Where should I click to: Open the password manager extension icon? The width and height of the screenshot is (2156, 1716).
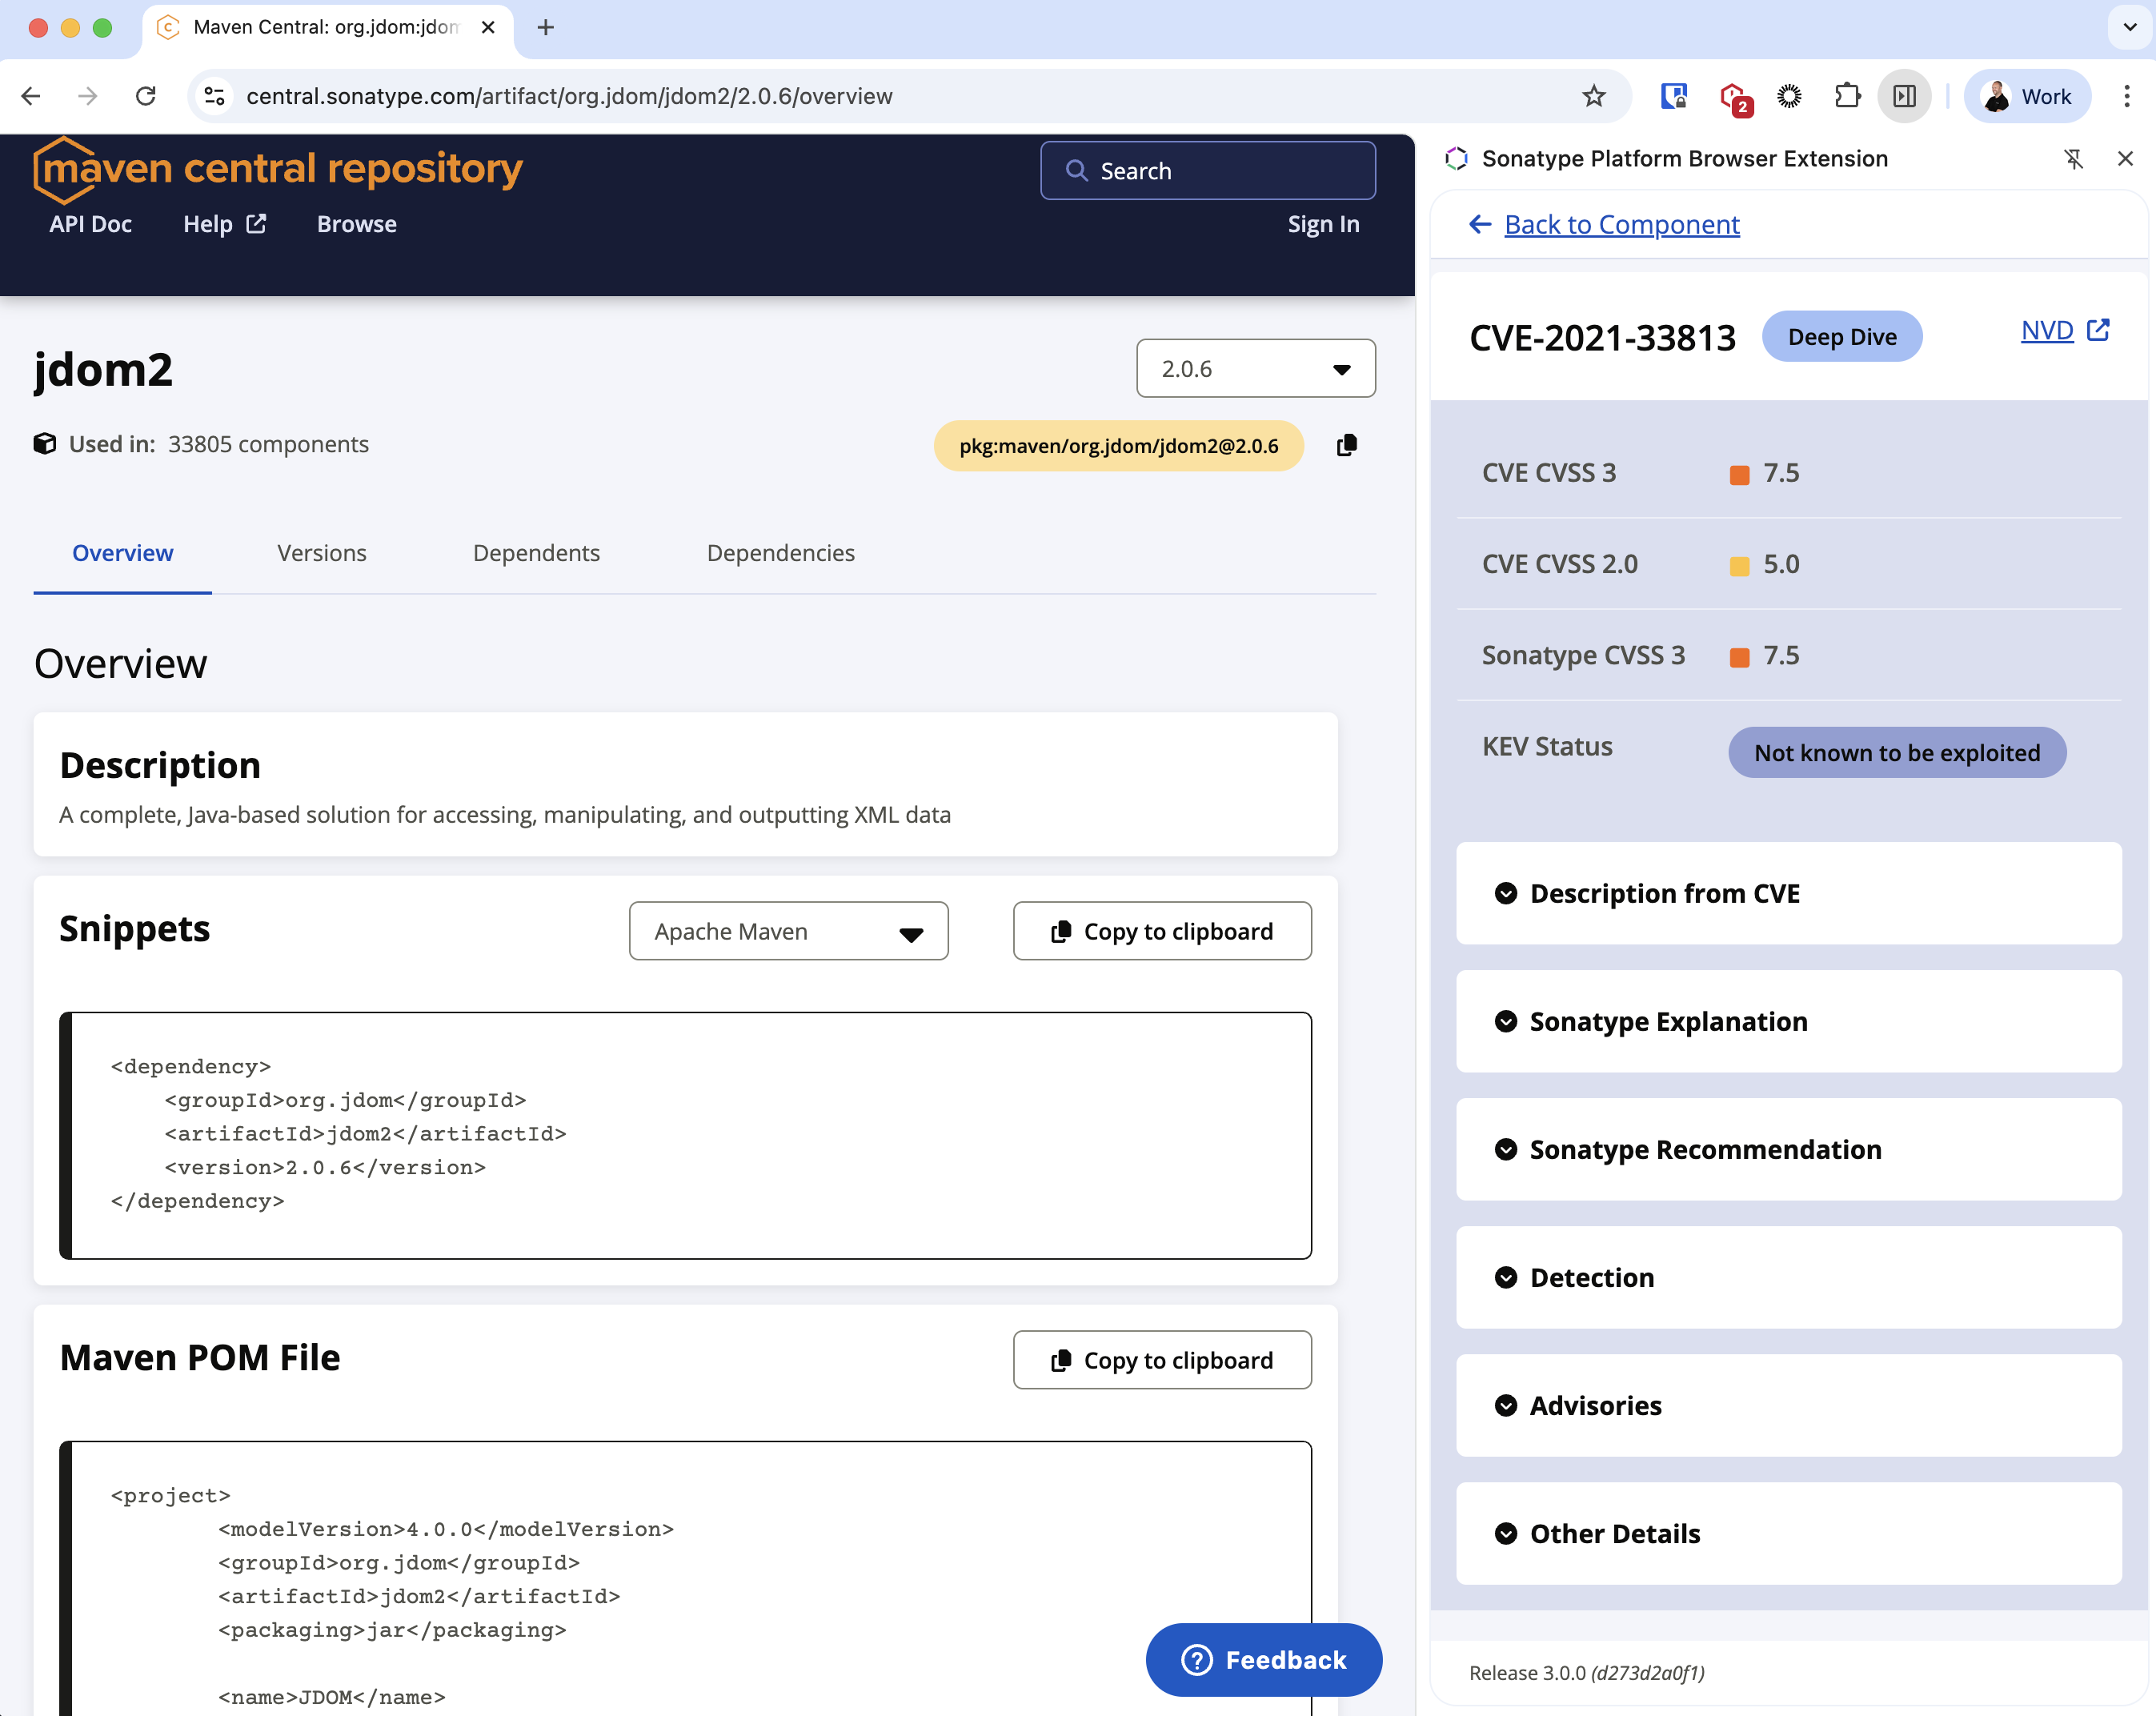1673,96
